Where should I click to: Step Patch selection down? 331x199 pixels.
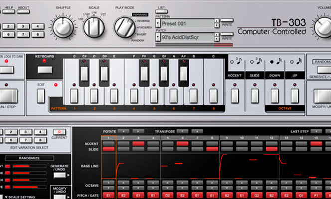point(216,39)
